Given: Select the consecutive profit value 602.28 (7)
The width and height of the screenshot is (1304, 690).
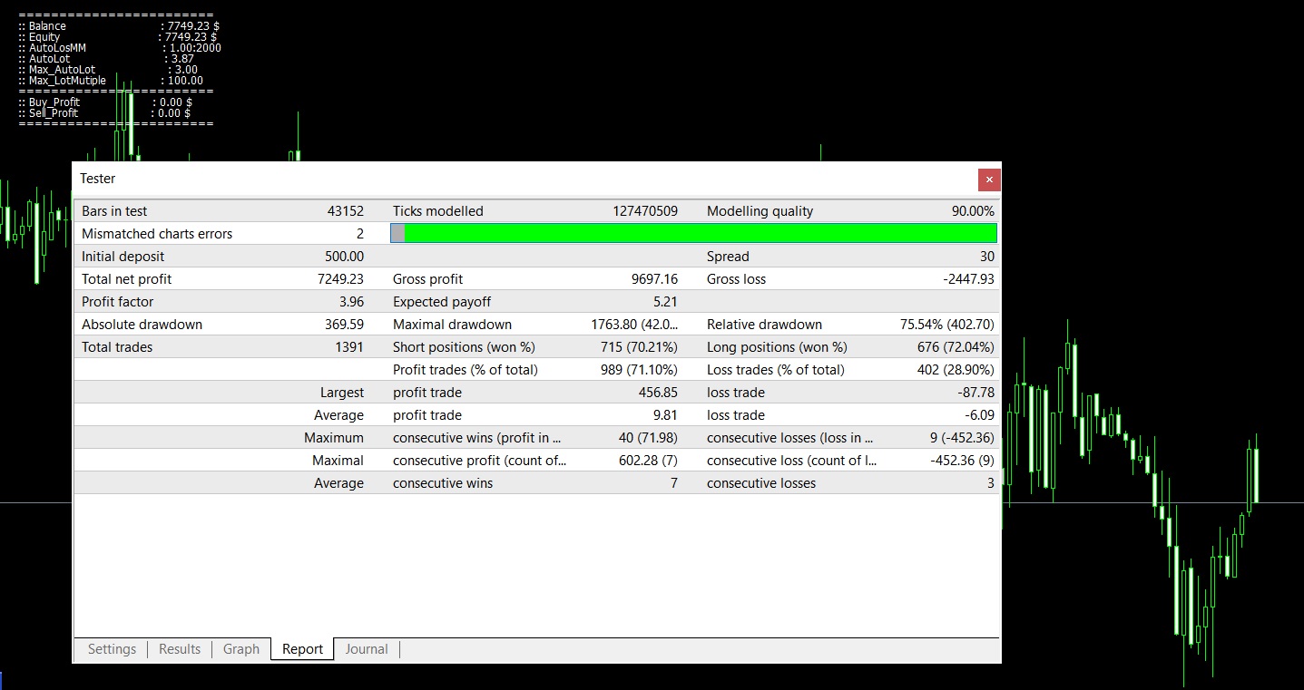Looking at the screenshot, I should point(646,461).
